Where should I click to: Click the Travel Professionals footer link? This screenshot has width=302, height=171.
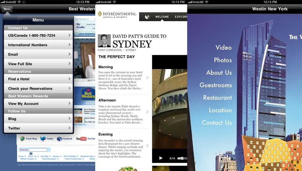(x=74, y=159)
